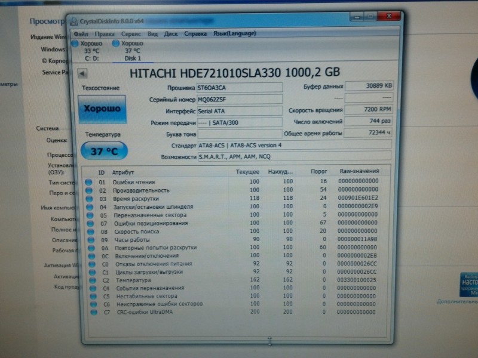
Task: Click status icon for 07 Ошибки позиционирования
Action: pyautogui.click(x=91, y=223)
